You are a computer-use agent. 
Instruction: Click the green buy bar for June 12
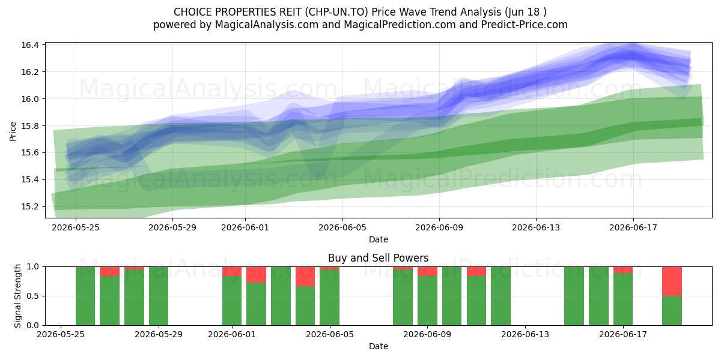[500, 296]
